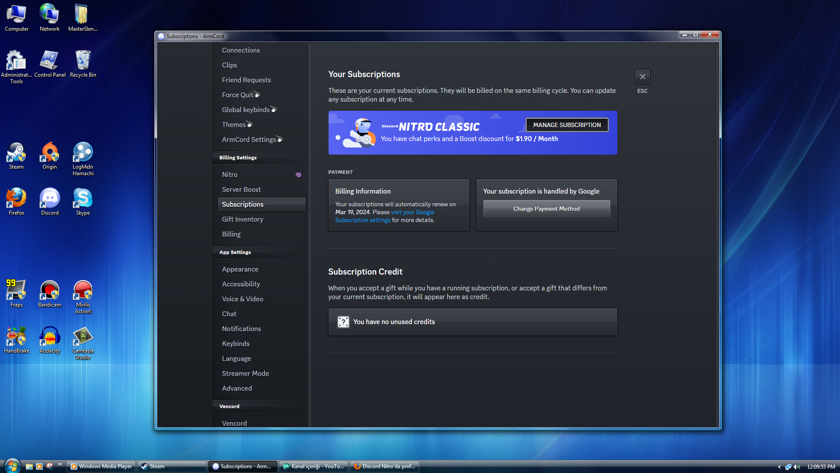This screenshot has width=840, height=473.
Task: Click the Nitro badge icon in sidebar
Action: [x=298, y=175]
